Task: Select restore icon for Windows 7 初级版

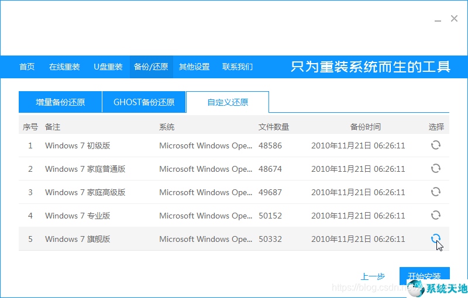Action: (435, 145)
